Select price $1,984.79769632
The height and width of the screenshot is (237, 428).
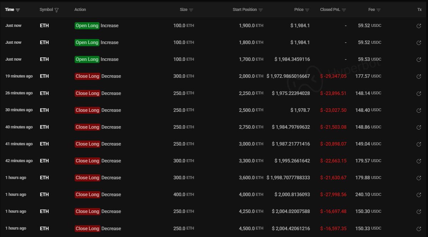pos(291,127)
